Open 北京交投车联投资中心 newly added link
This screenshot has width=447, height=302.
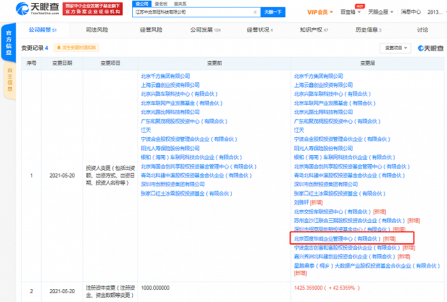coord(333,212)
